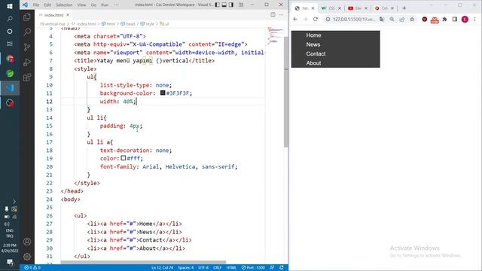
Task: Click the Home link in the webpage menu
Action: 313,35
